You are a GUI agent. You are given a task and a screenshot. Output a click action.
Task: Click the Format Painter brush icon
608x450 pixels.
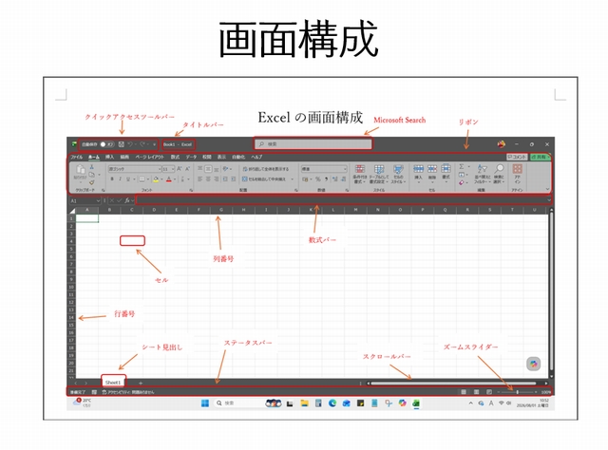point(92,182)
